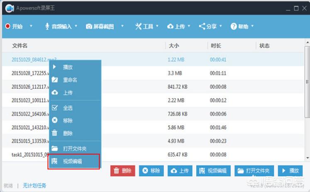Click the red record start icon
This screenshot has height=192, width=310.
tap(8, 26)
